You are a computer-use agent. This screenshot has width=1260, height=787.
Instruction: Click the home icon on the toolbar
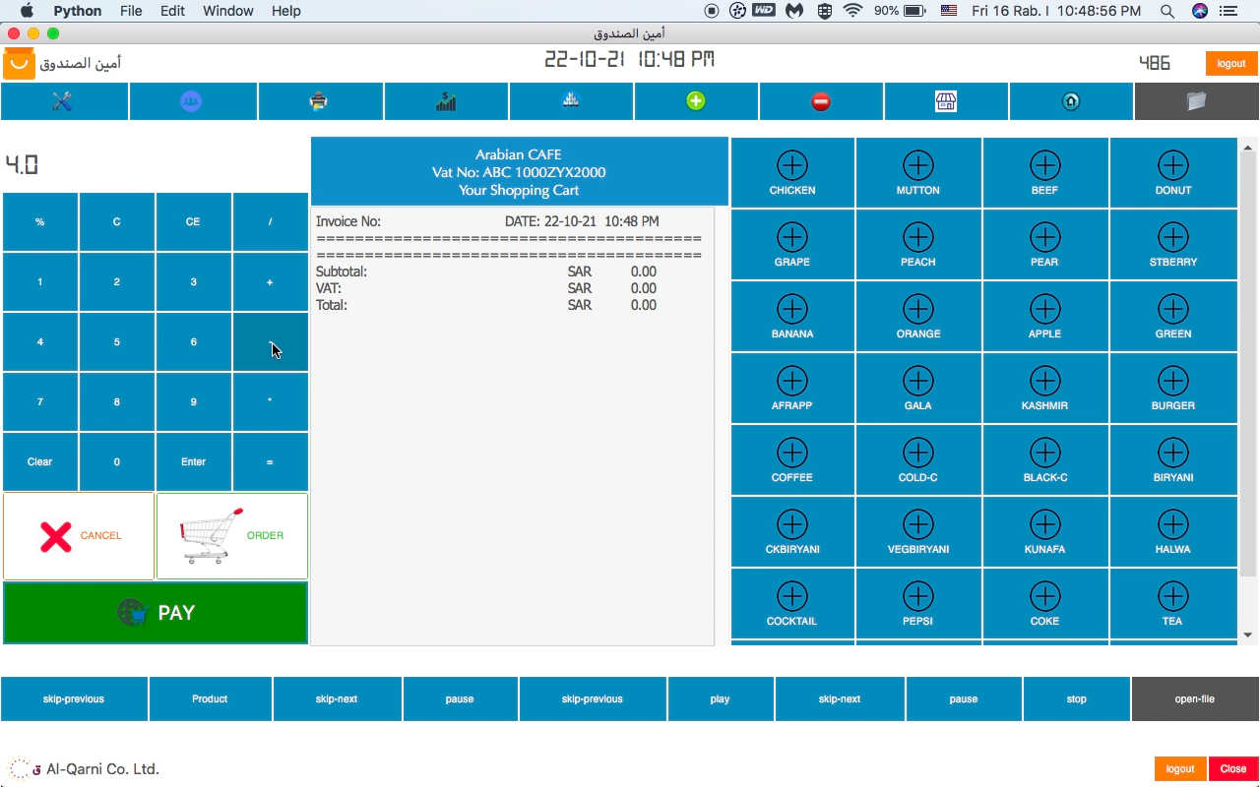click(1071, 100)
